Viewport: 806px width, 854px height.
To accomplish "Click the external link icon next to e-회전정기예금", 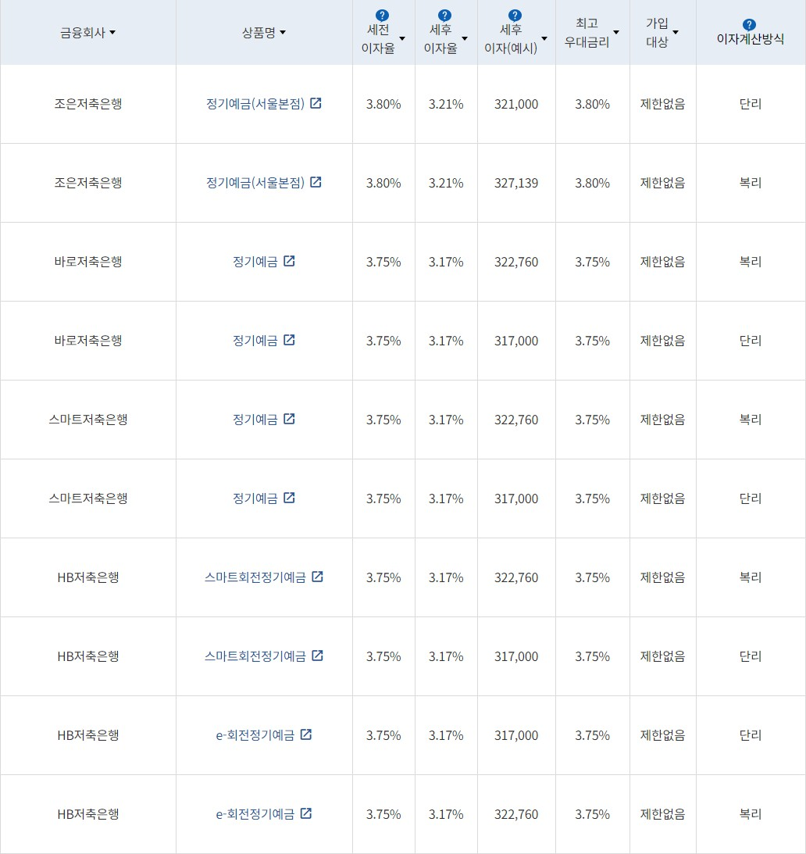I will click(x=306, y=734).
